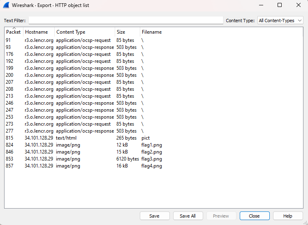Sort list by Hostname column header
This screenshot has width=308, height=225.
(36, 32)
